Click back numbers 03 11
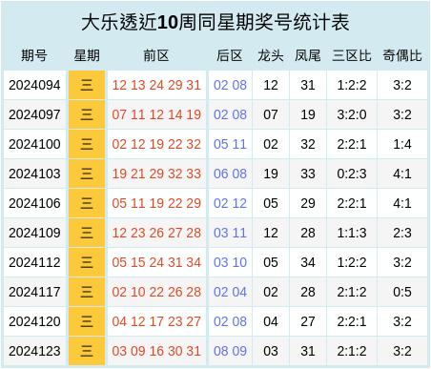Screen dimensions: 431x369 [230, 233]
